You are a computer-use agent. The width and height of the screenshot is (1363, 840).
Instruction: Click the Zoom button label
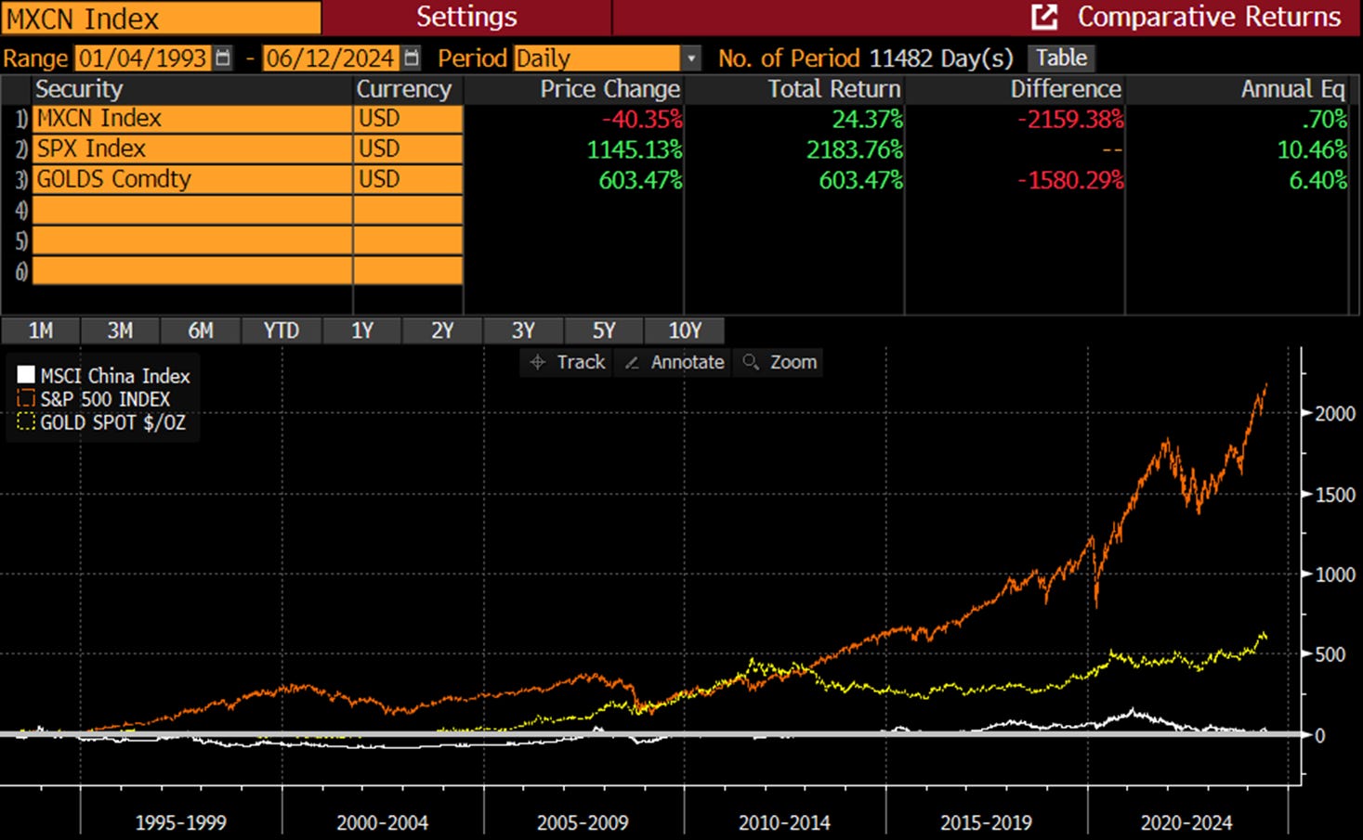pos(793,362)
